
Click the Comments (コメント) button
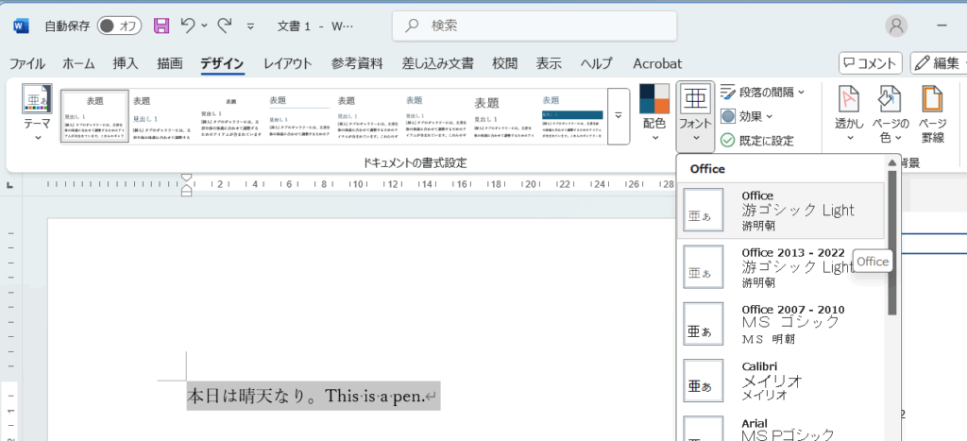click(870, 63)
